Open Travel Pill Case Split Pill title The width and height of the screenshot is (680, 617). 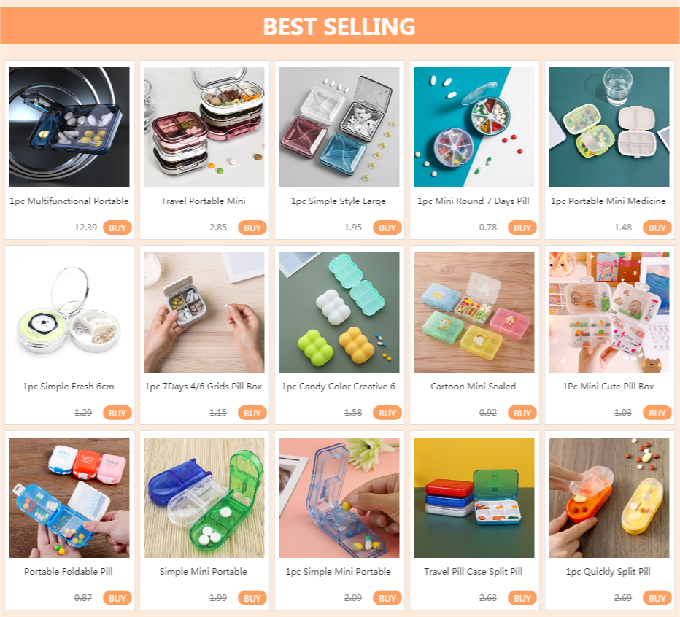pyautogui.click(x=473, y=572)
